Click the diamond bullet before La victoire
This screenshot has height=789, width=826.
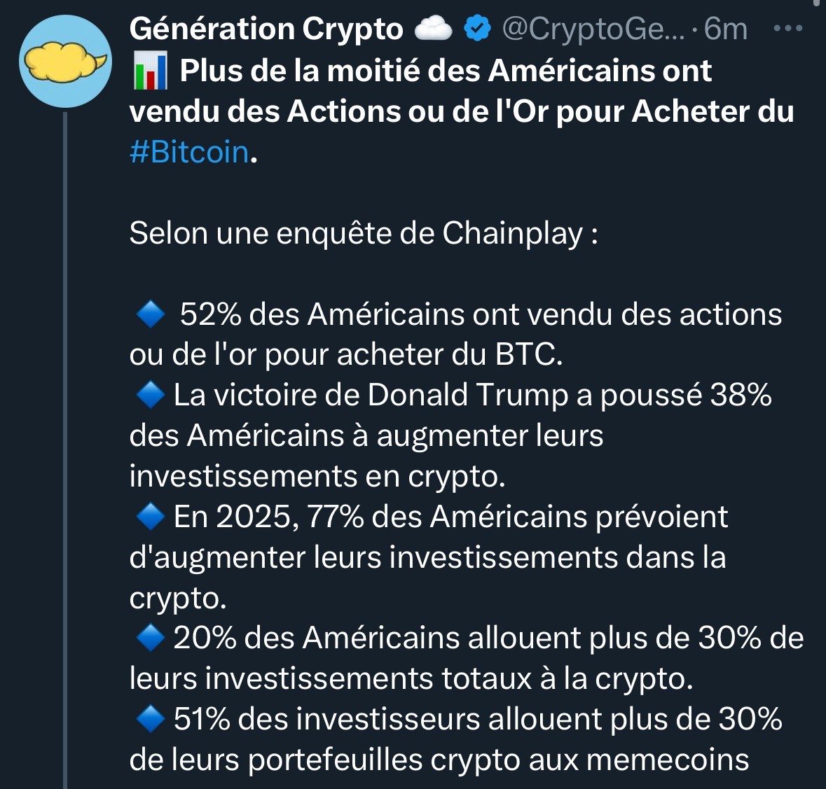click(149, 396)
